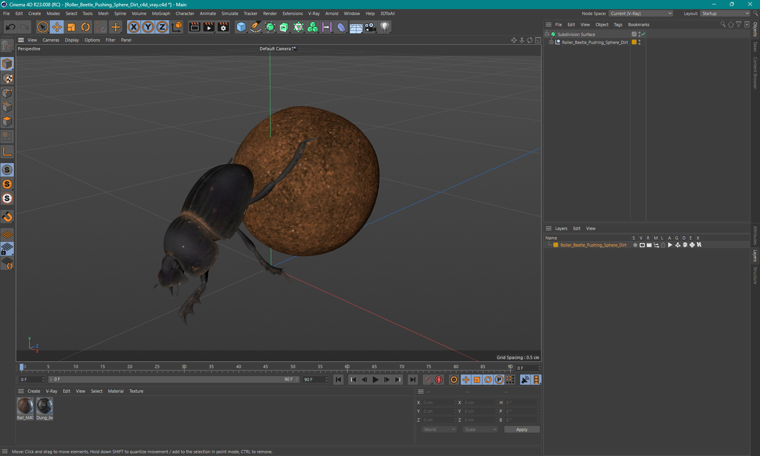
Task: Play the animation forward
Action: [376, 380]
